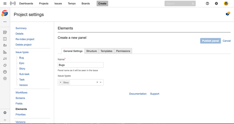The height and width of the screenshot is (124, 234).
Task: Click the Publish panel button
Action: (x=210, y=41)
